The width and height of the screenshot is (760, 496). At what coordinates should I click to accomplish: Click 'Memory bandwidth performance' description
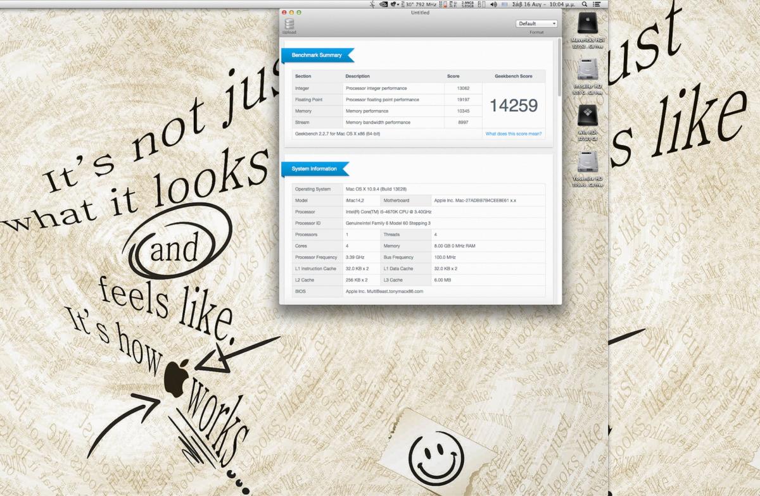pyautogui.click(x=378, y=122)
